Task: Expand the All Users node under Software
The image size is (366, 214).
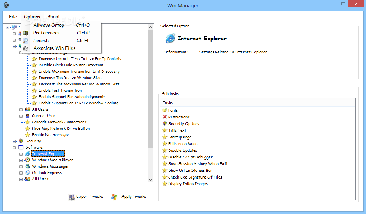Action: point(21,179)
